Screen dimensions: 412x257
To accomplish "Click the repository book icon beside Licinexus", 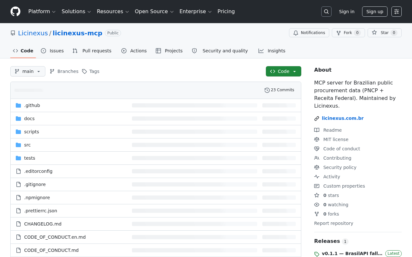I will (x=13, y=33).
